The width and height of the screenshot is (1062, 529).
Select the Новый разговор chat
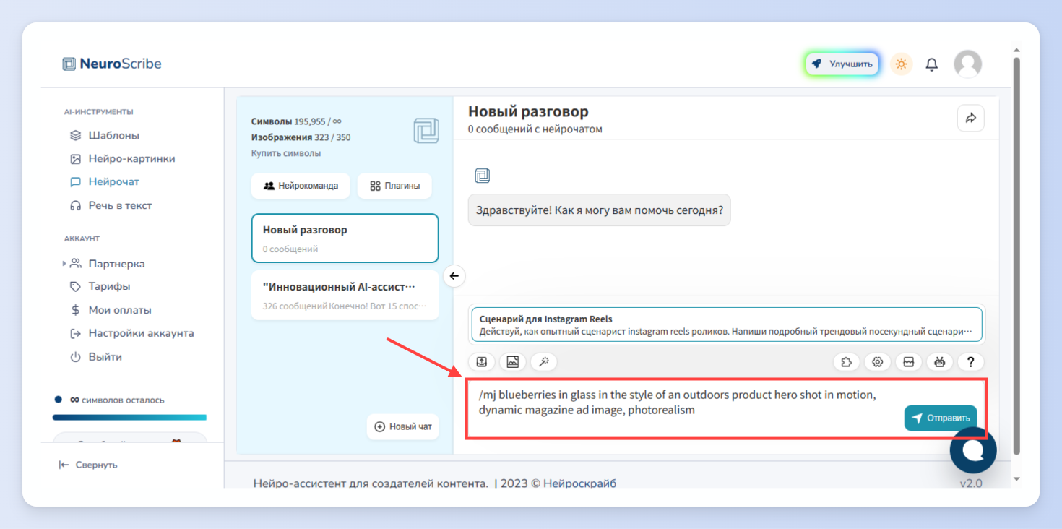(x=345, y=238)
